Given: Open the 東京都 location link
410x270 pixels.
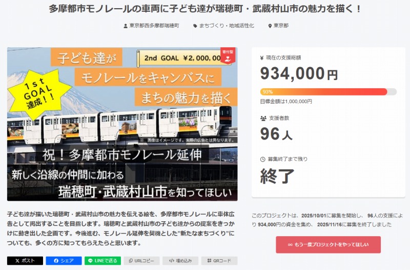Looking at the screenshot, I should pos(280,26).
